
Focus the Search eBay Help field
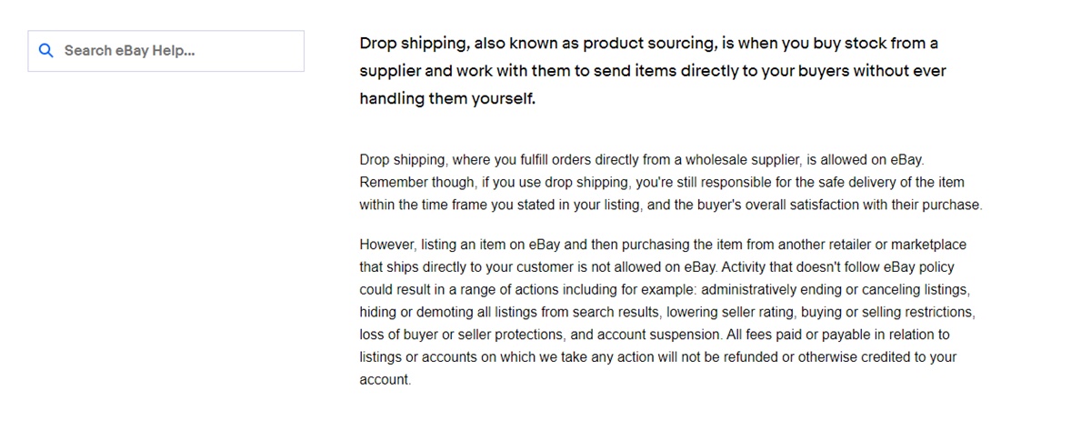[165, 51]
